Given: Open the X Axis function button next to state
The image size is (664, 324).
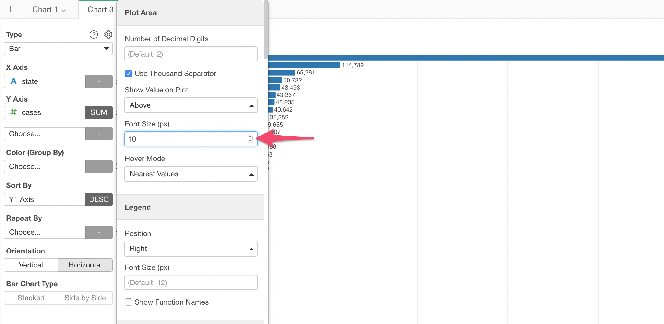Looking at the screenshot, I should point(99,81).
